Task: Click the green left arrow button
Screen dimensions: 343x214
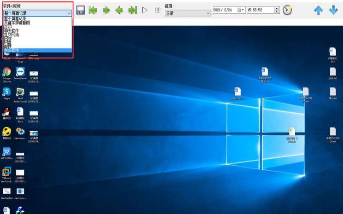Action: [x=119, y=10]
